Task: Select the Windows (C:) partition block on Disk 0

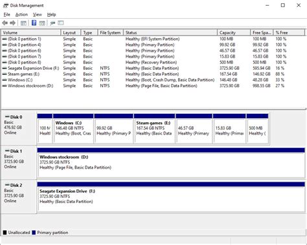Action: 73,129
